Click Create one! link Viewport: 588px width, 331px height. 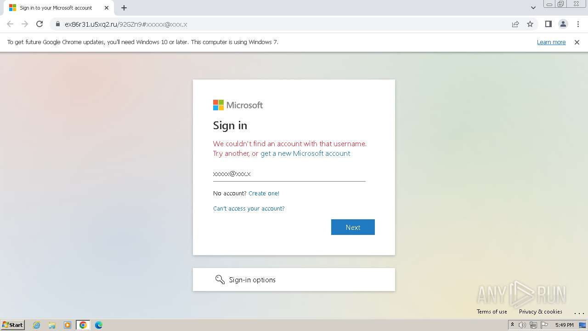point(264,194)
